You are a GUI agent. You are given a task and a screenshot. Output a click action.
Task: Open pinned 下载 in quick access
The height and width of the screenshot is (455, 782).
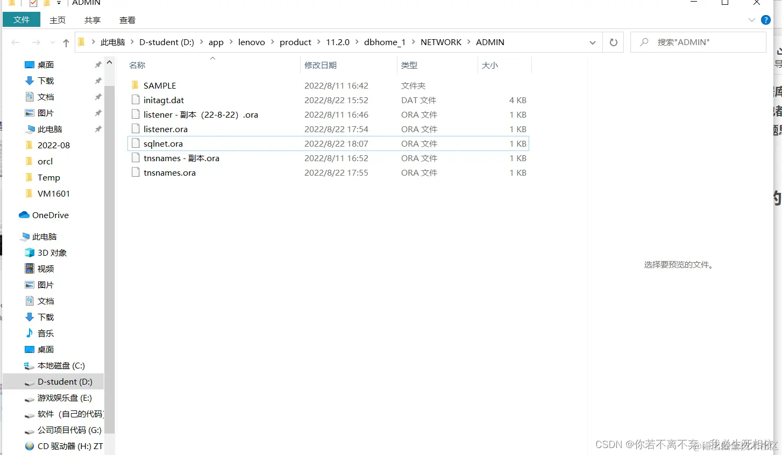pos(46,81)
